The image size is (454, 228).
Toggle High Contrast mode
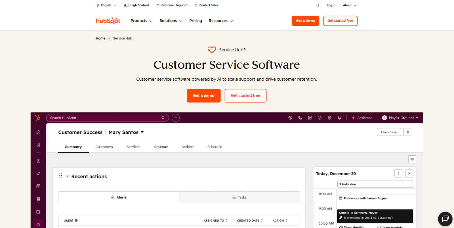(x=136, y=5)
